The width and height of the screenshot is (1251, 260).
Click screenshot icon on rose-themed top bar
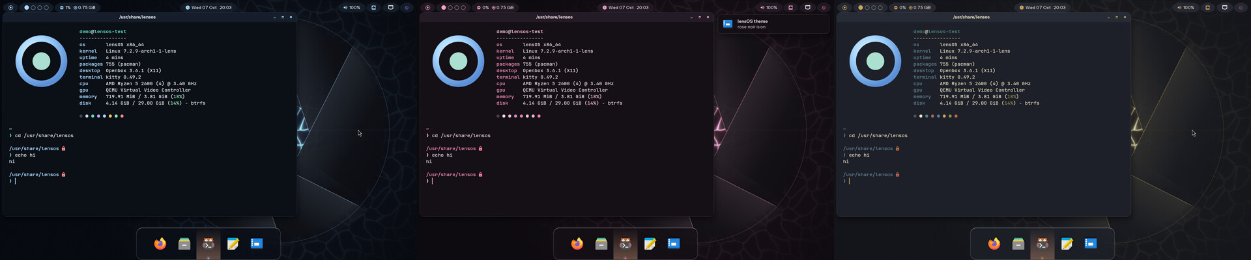click(791, 8)
